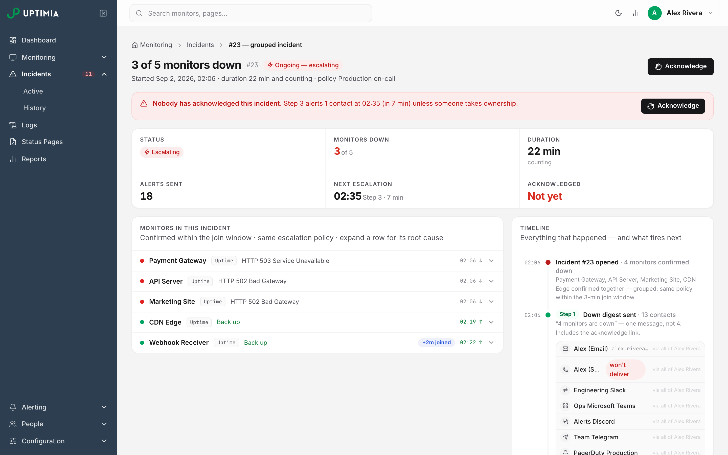The image size is (728, 455).
Task: Click the Step 1 badge in timeline
Action: [567, 314]
